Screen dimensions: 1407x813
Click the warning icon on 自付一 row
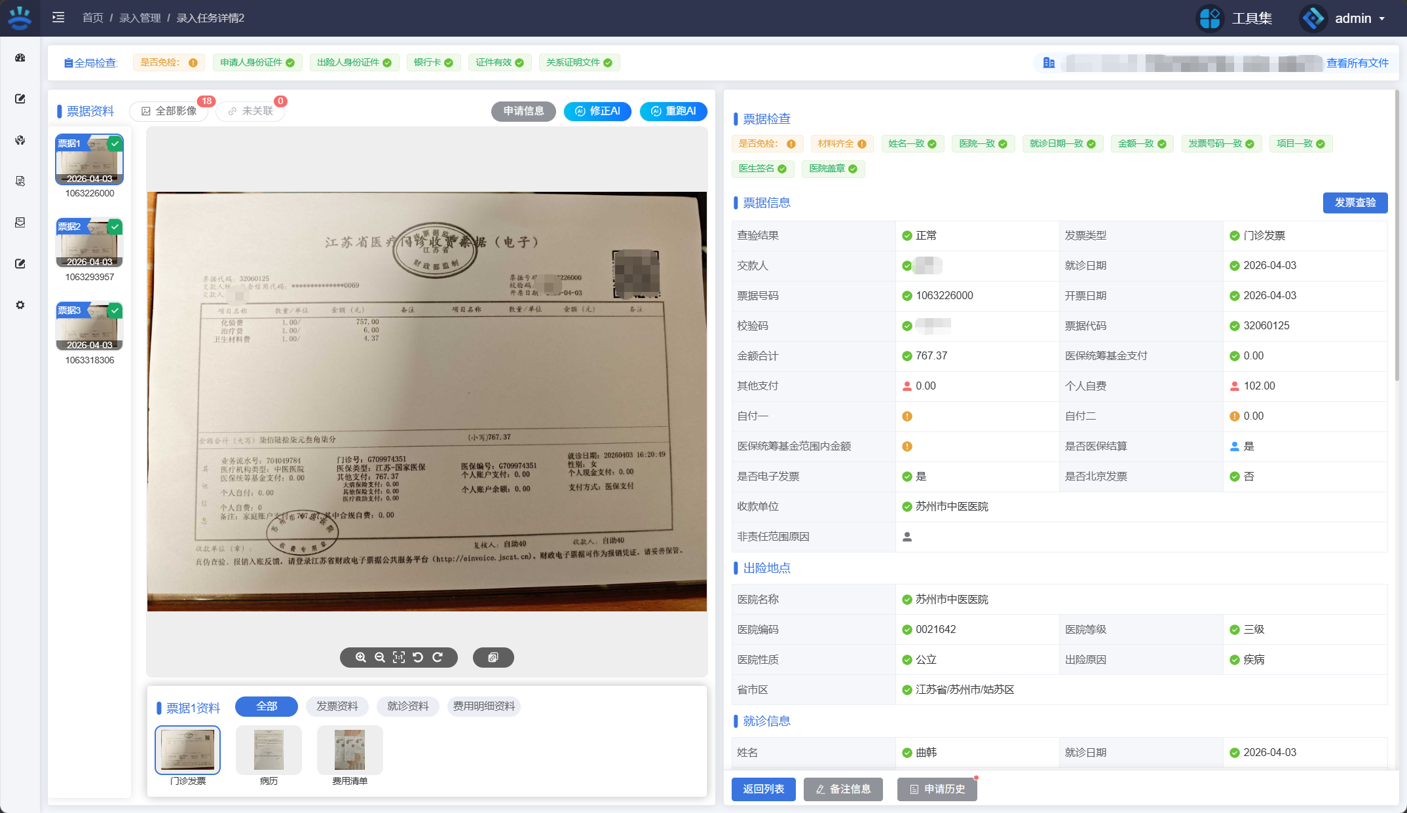click(x=907, y=416)
